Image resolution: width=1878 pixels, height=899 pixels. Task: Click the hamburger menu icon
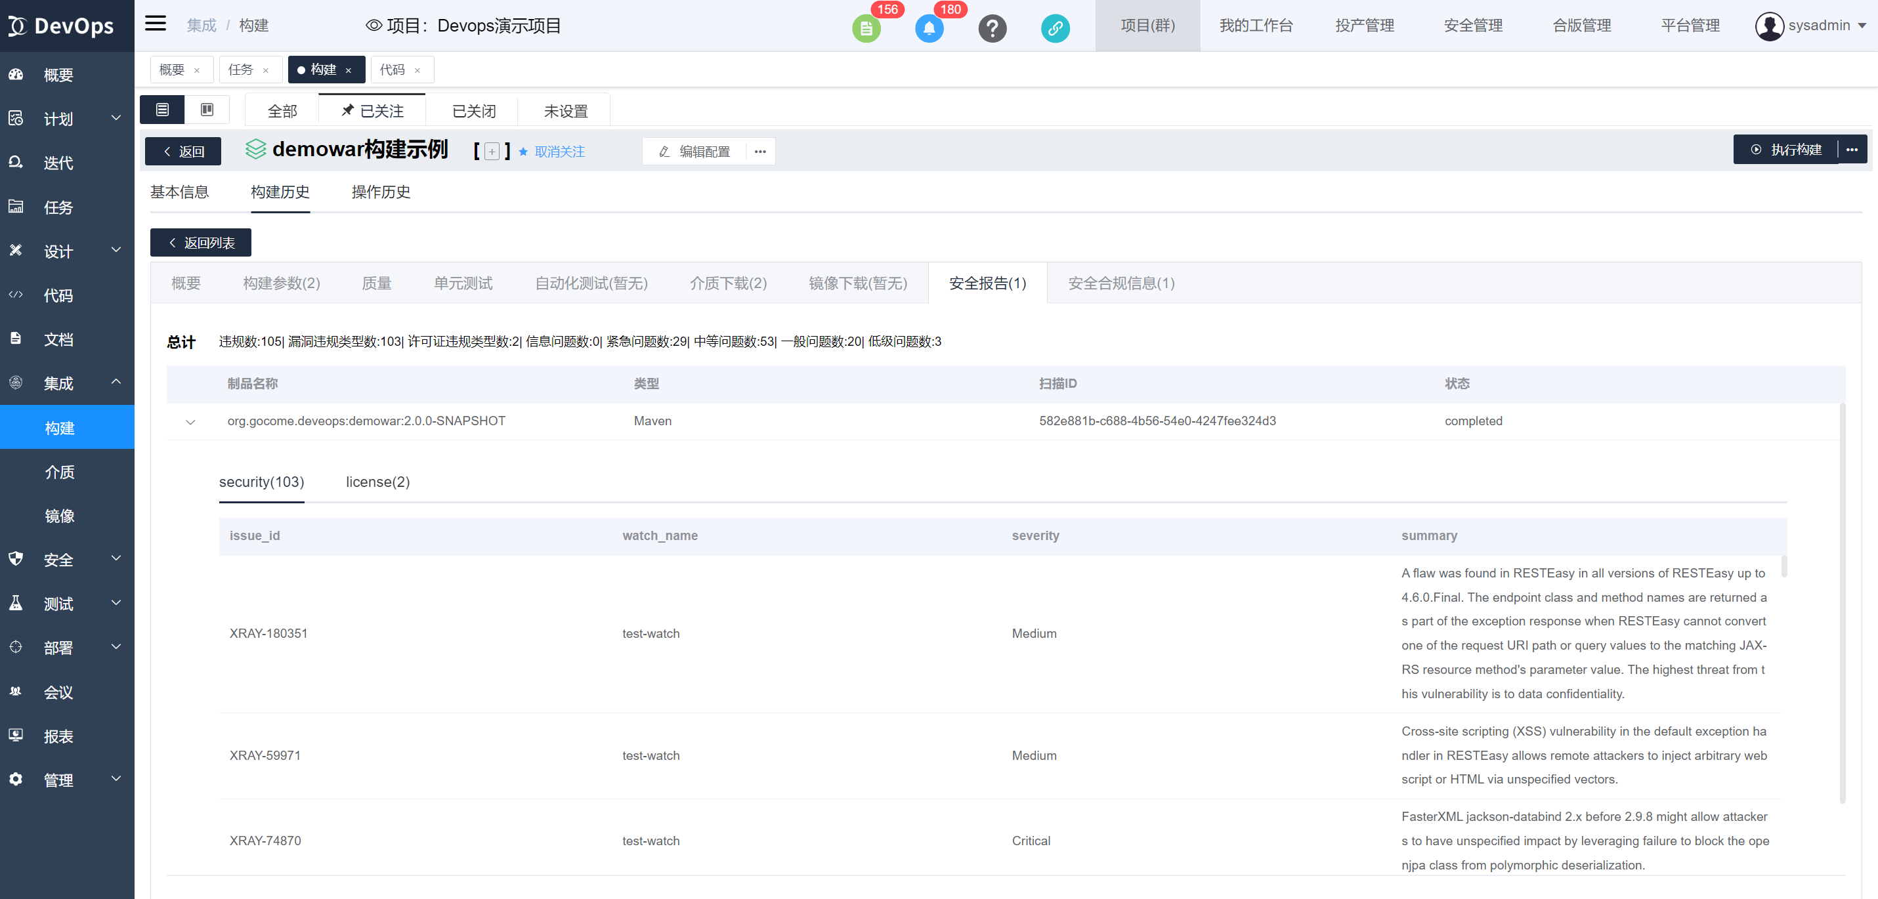tap(156, 24)
